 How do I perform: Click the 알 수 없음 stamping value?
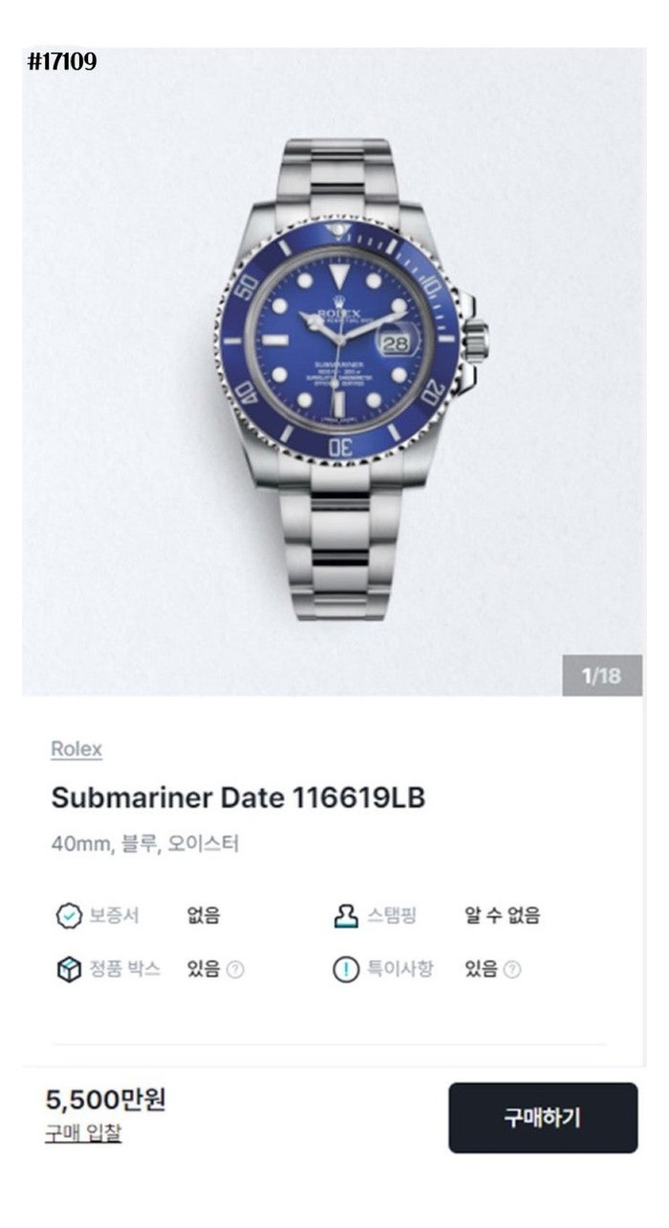pos(502,916)
